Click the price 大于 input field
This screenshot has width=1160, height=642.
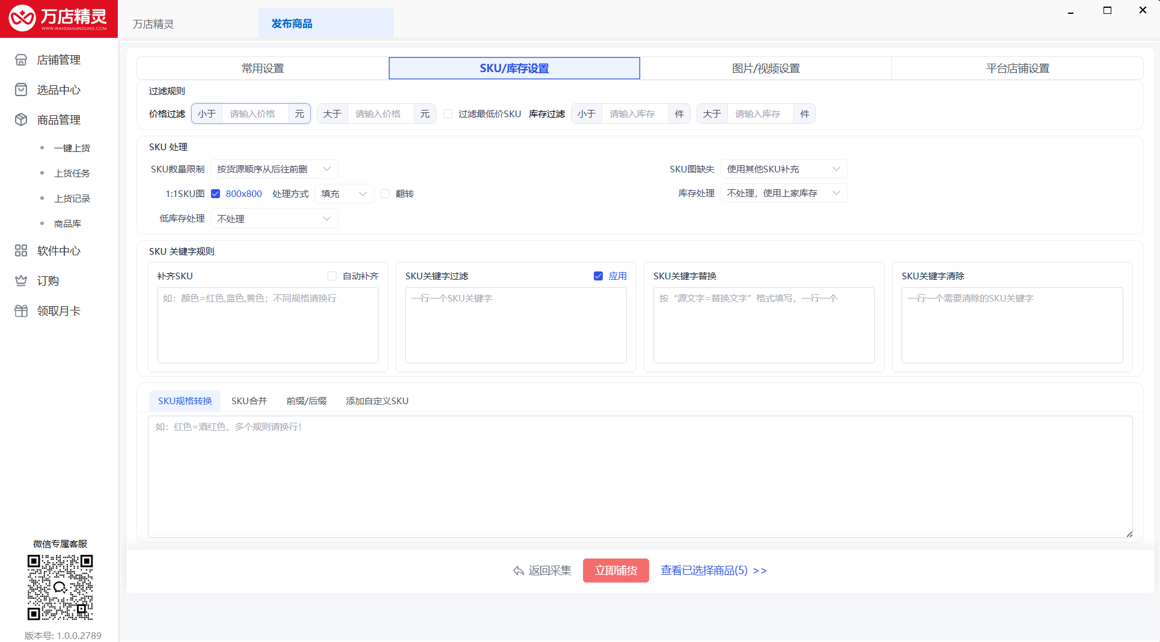tap(380, 114)
